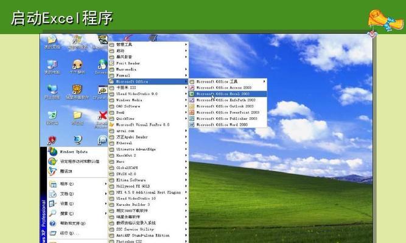Expand the 启动 submenu arrow
Image resolution: width=406 pixels, height=243 pixels.
point(186,50)
